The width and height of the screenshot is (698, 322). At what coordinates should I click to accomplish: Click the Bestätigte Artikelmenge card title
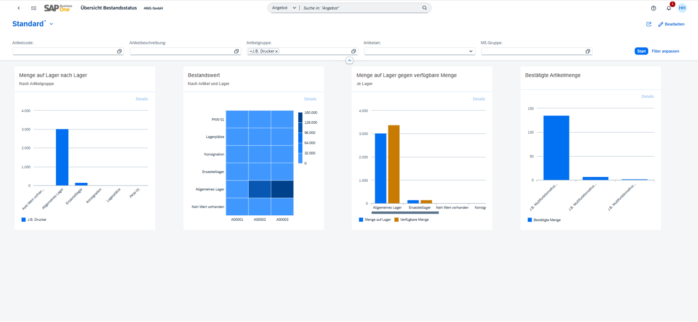[x=553, y=75]
